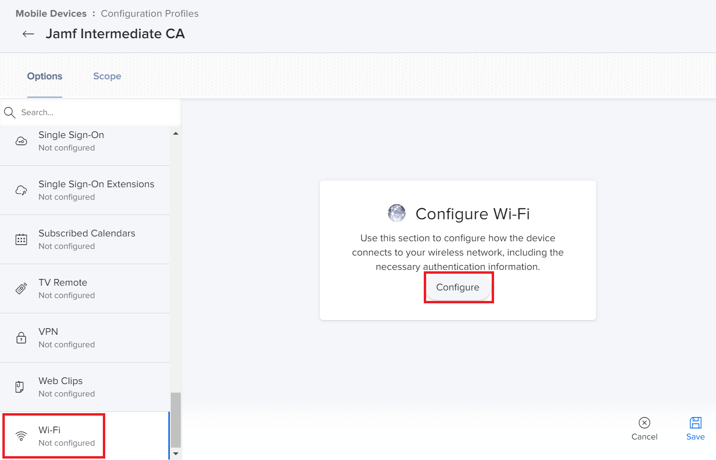Image resolution: width=716 pixels, height=460 pixels.
Task: Click the sidebar scrollbar thumb
Action: (x=176, y=420)
